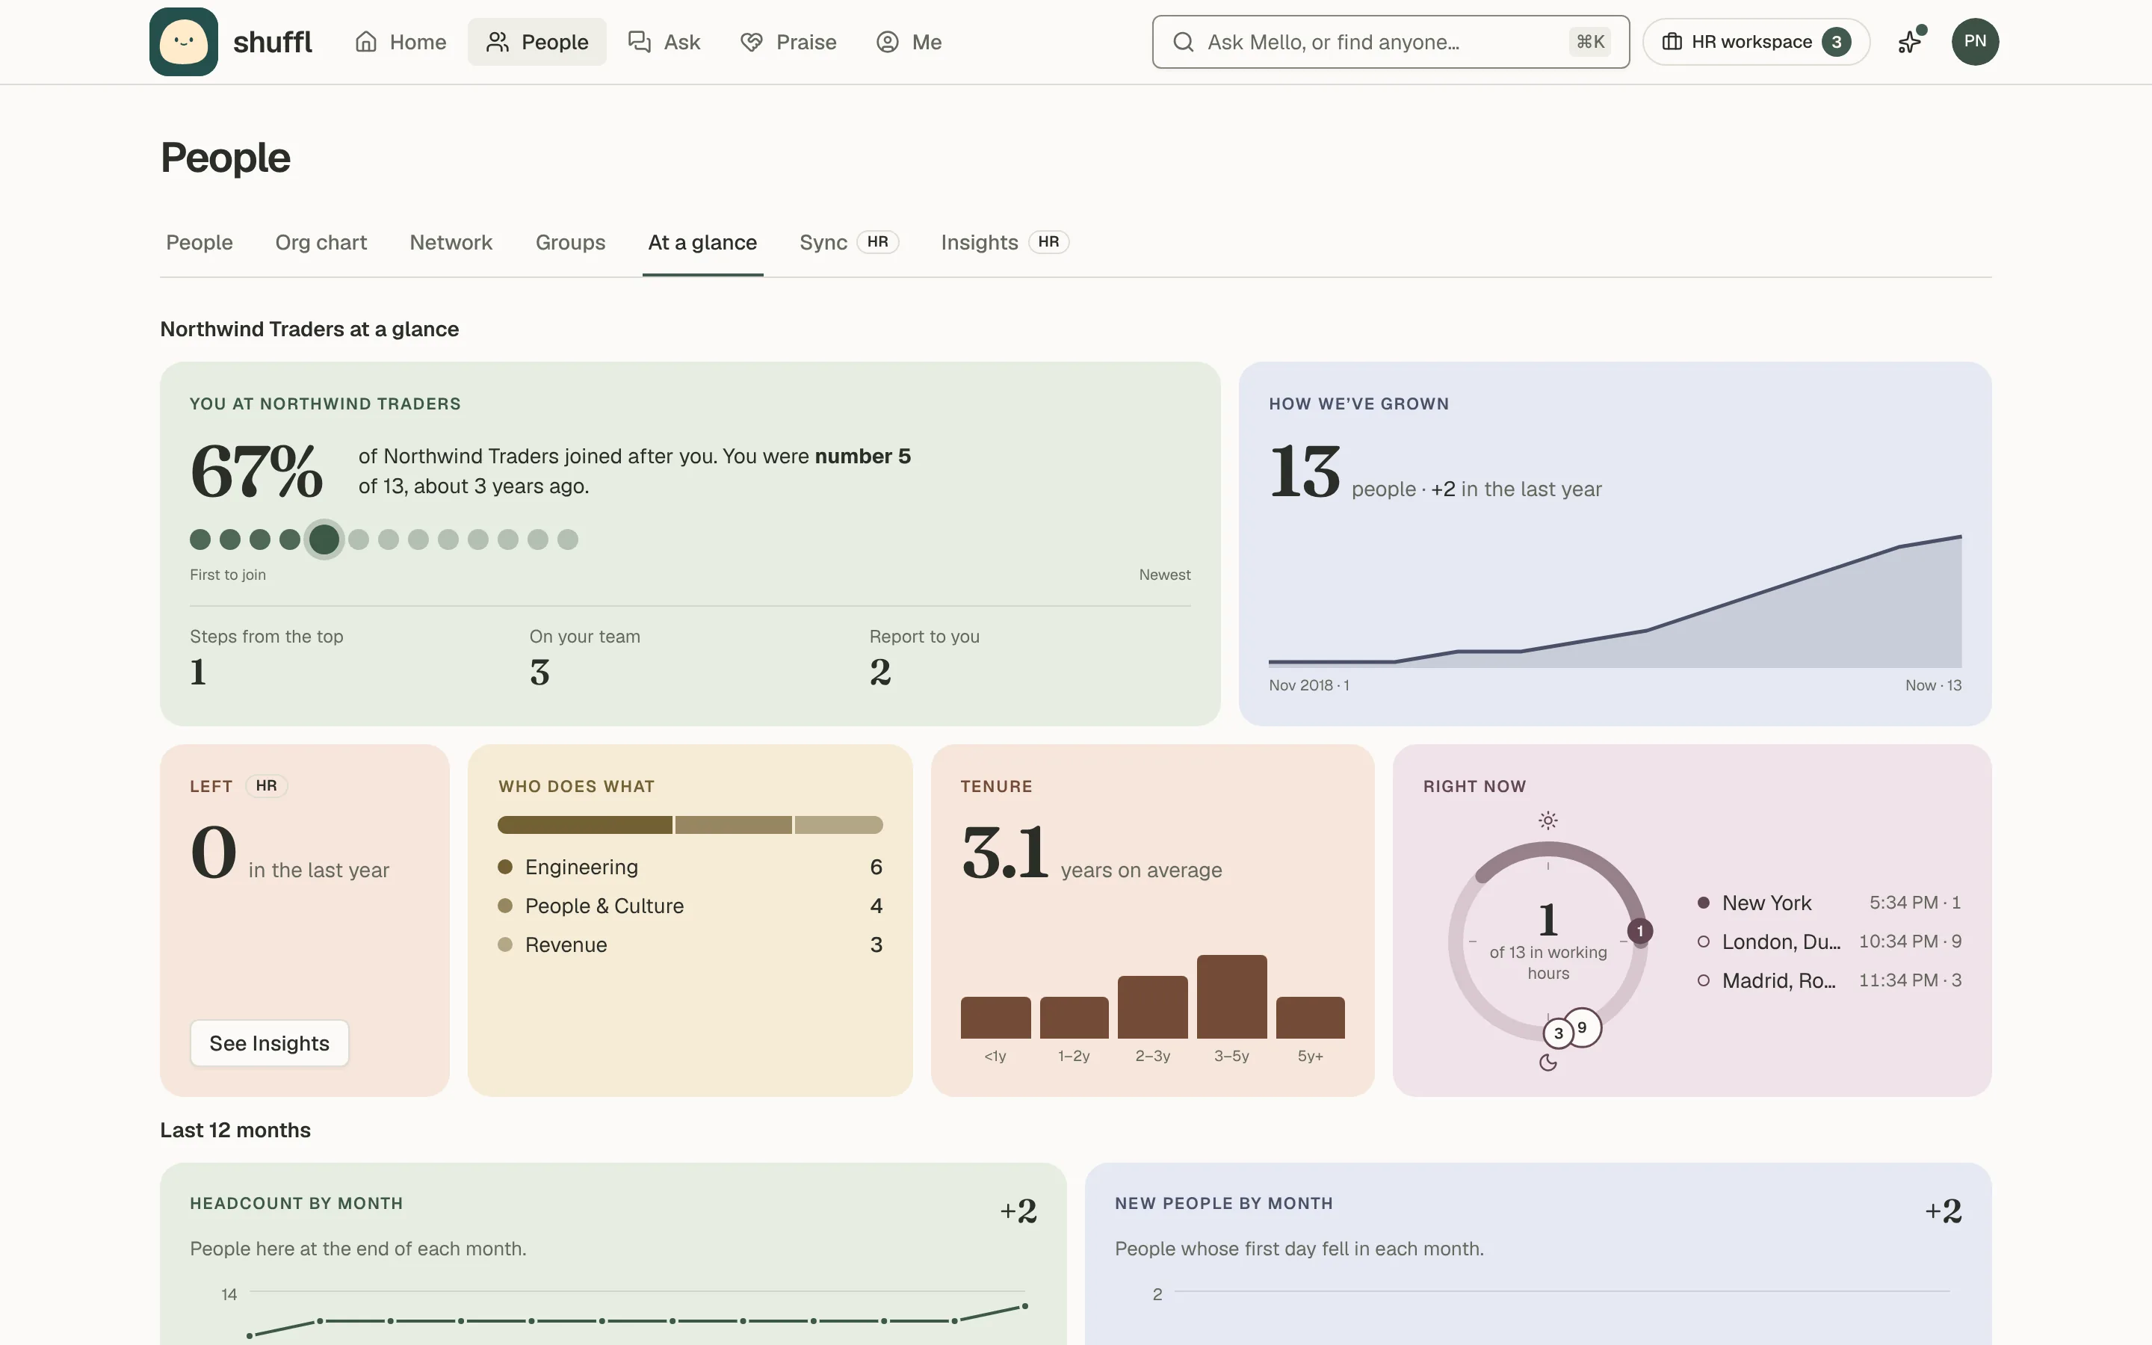
Task: Click the 3–5y tenure bar
Action: [1231, 996]
